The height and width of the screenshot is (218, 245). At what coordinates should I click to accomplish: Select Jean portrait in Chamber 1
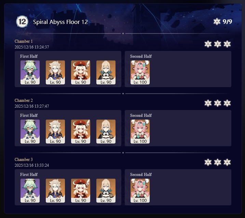(x=106, y=72)
